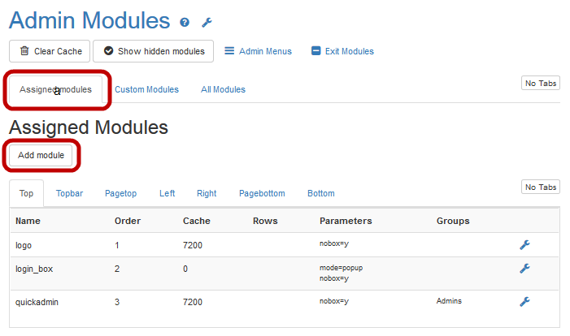The width and height of the screenshot is (570, 336).
Task: Edit the login_box module via wrench icon
Action: (x=524, y=269)
